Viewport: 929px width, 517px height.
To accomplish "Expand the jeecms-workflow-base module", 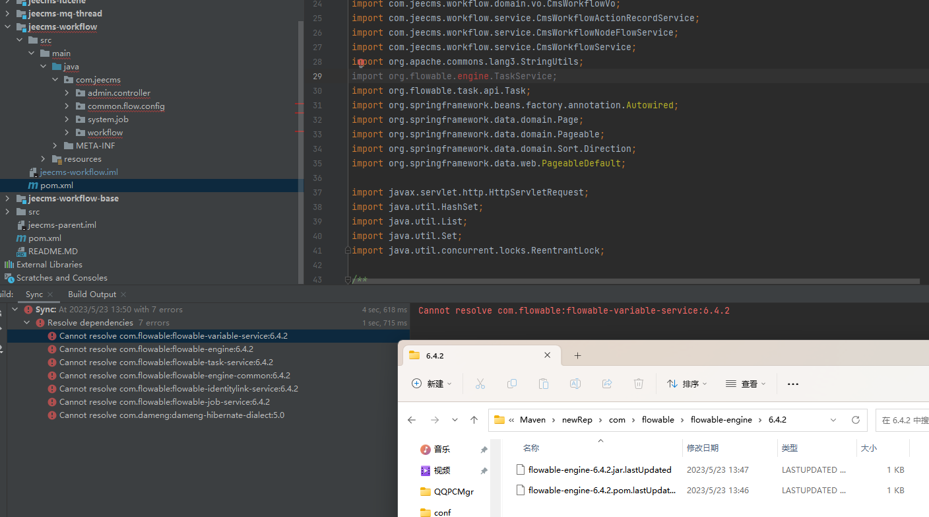I will click(x=7, y=199).
